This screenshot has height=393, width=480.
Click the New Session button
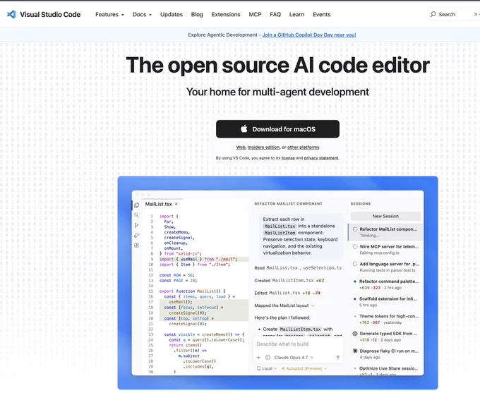tap(385, 216)
